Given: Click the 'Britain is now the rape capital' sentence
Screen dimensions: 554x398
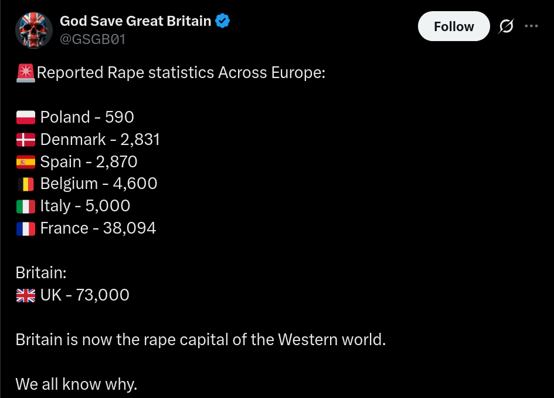Looking at the screenshot, I should point(200,340).
